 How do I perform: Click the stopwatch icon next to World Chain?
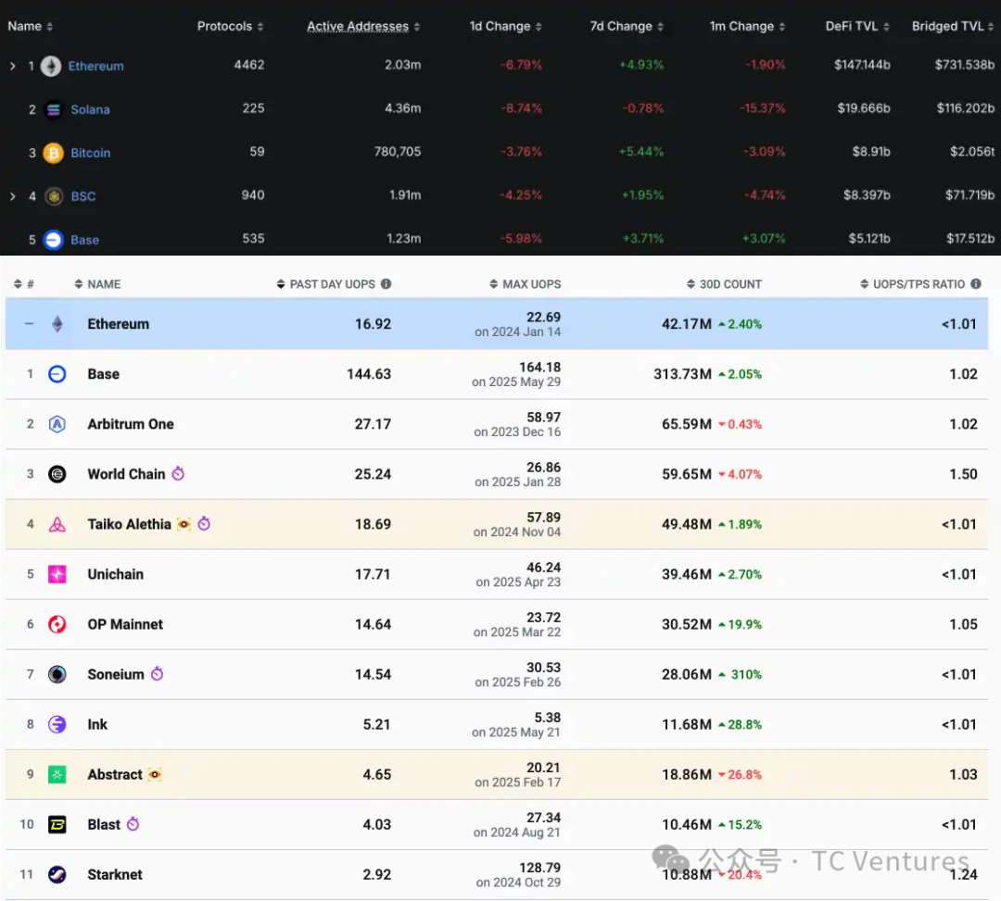[x=178, y=473]
